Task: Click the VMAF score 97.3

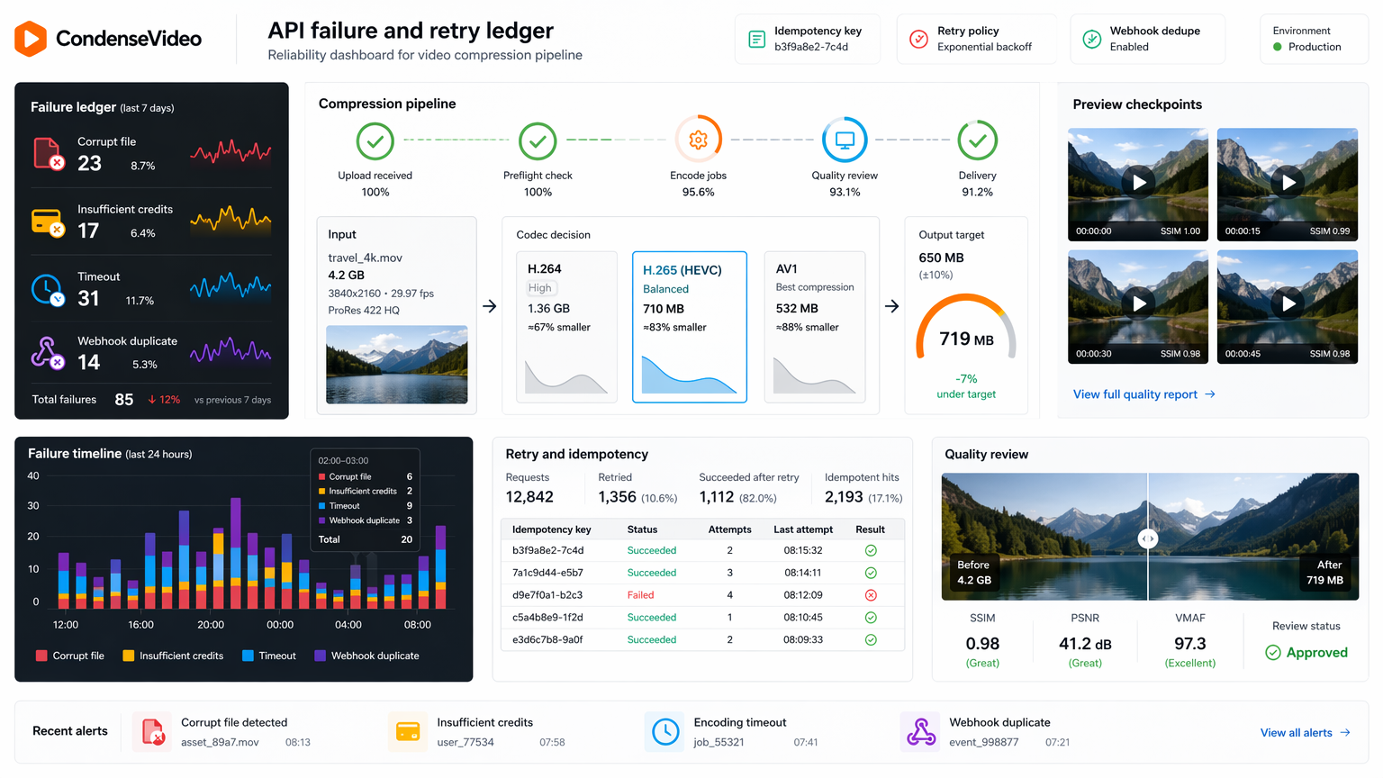Action: tap(1189, 644)
